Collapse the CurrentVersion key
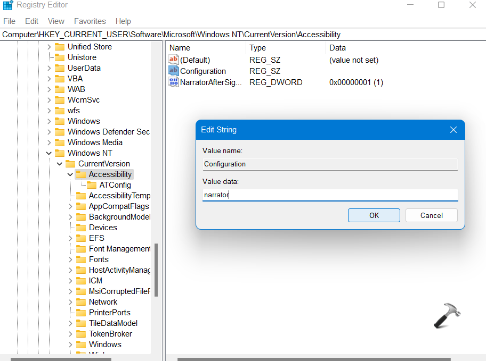This screenshot has width=486, height=361. pyautogui.click(x=60, y=164)
